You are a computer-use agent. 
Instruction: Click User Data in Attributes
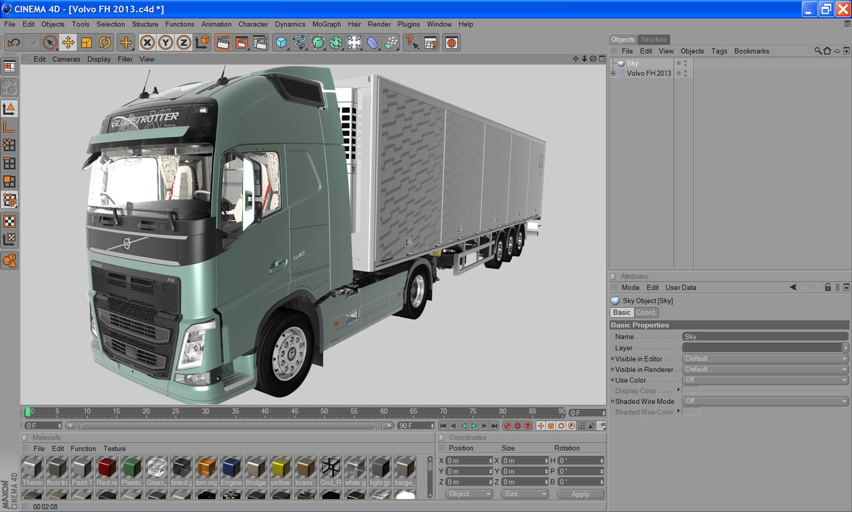pos(681,287)
